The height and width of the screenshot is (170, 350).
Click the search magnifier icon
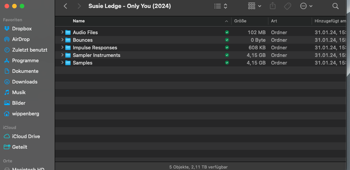[x=335, y=6]
